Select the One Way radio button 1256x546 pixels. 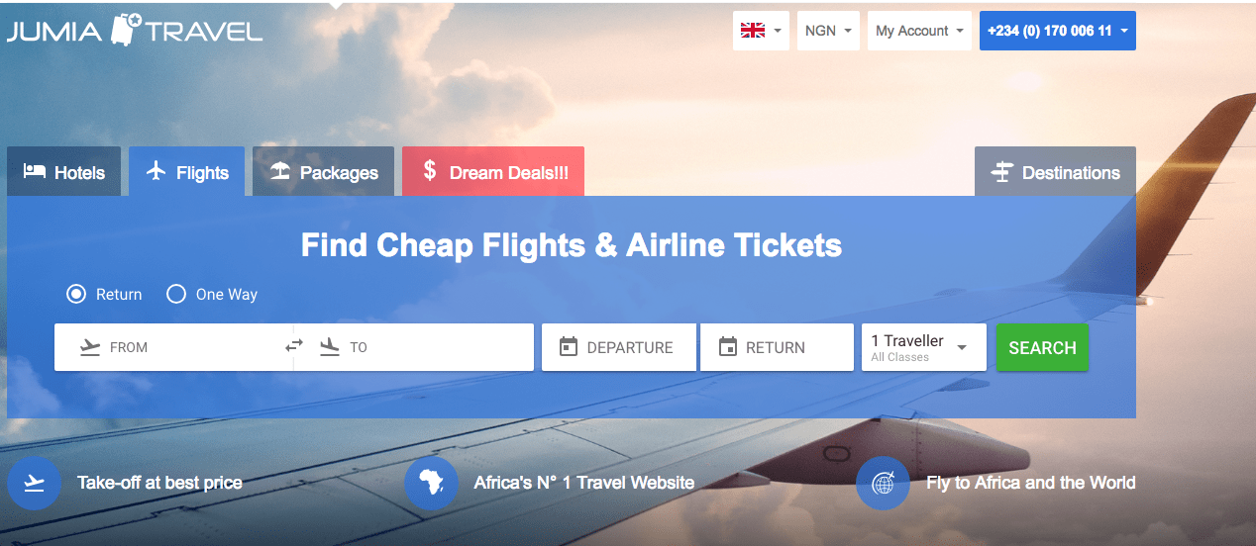click(176, 294)
